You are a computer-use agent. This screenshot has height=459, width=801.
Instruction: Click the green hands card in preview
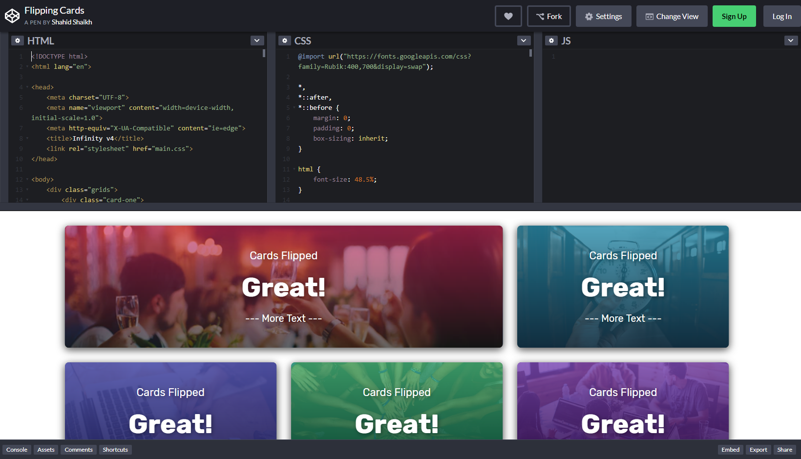click(397, 401)
